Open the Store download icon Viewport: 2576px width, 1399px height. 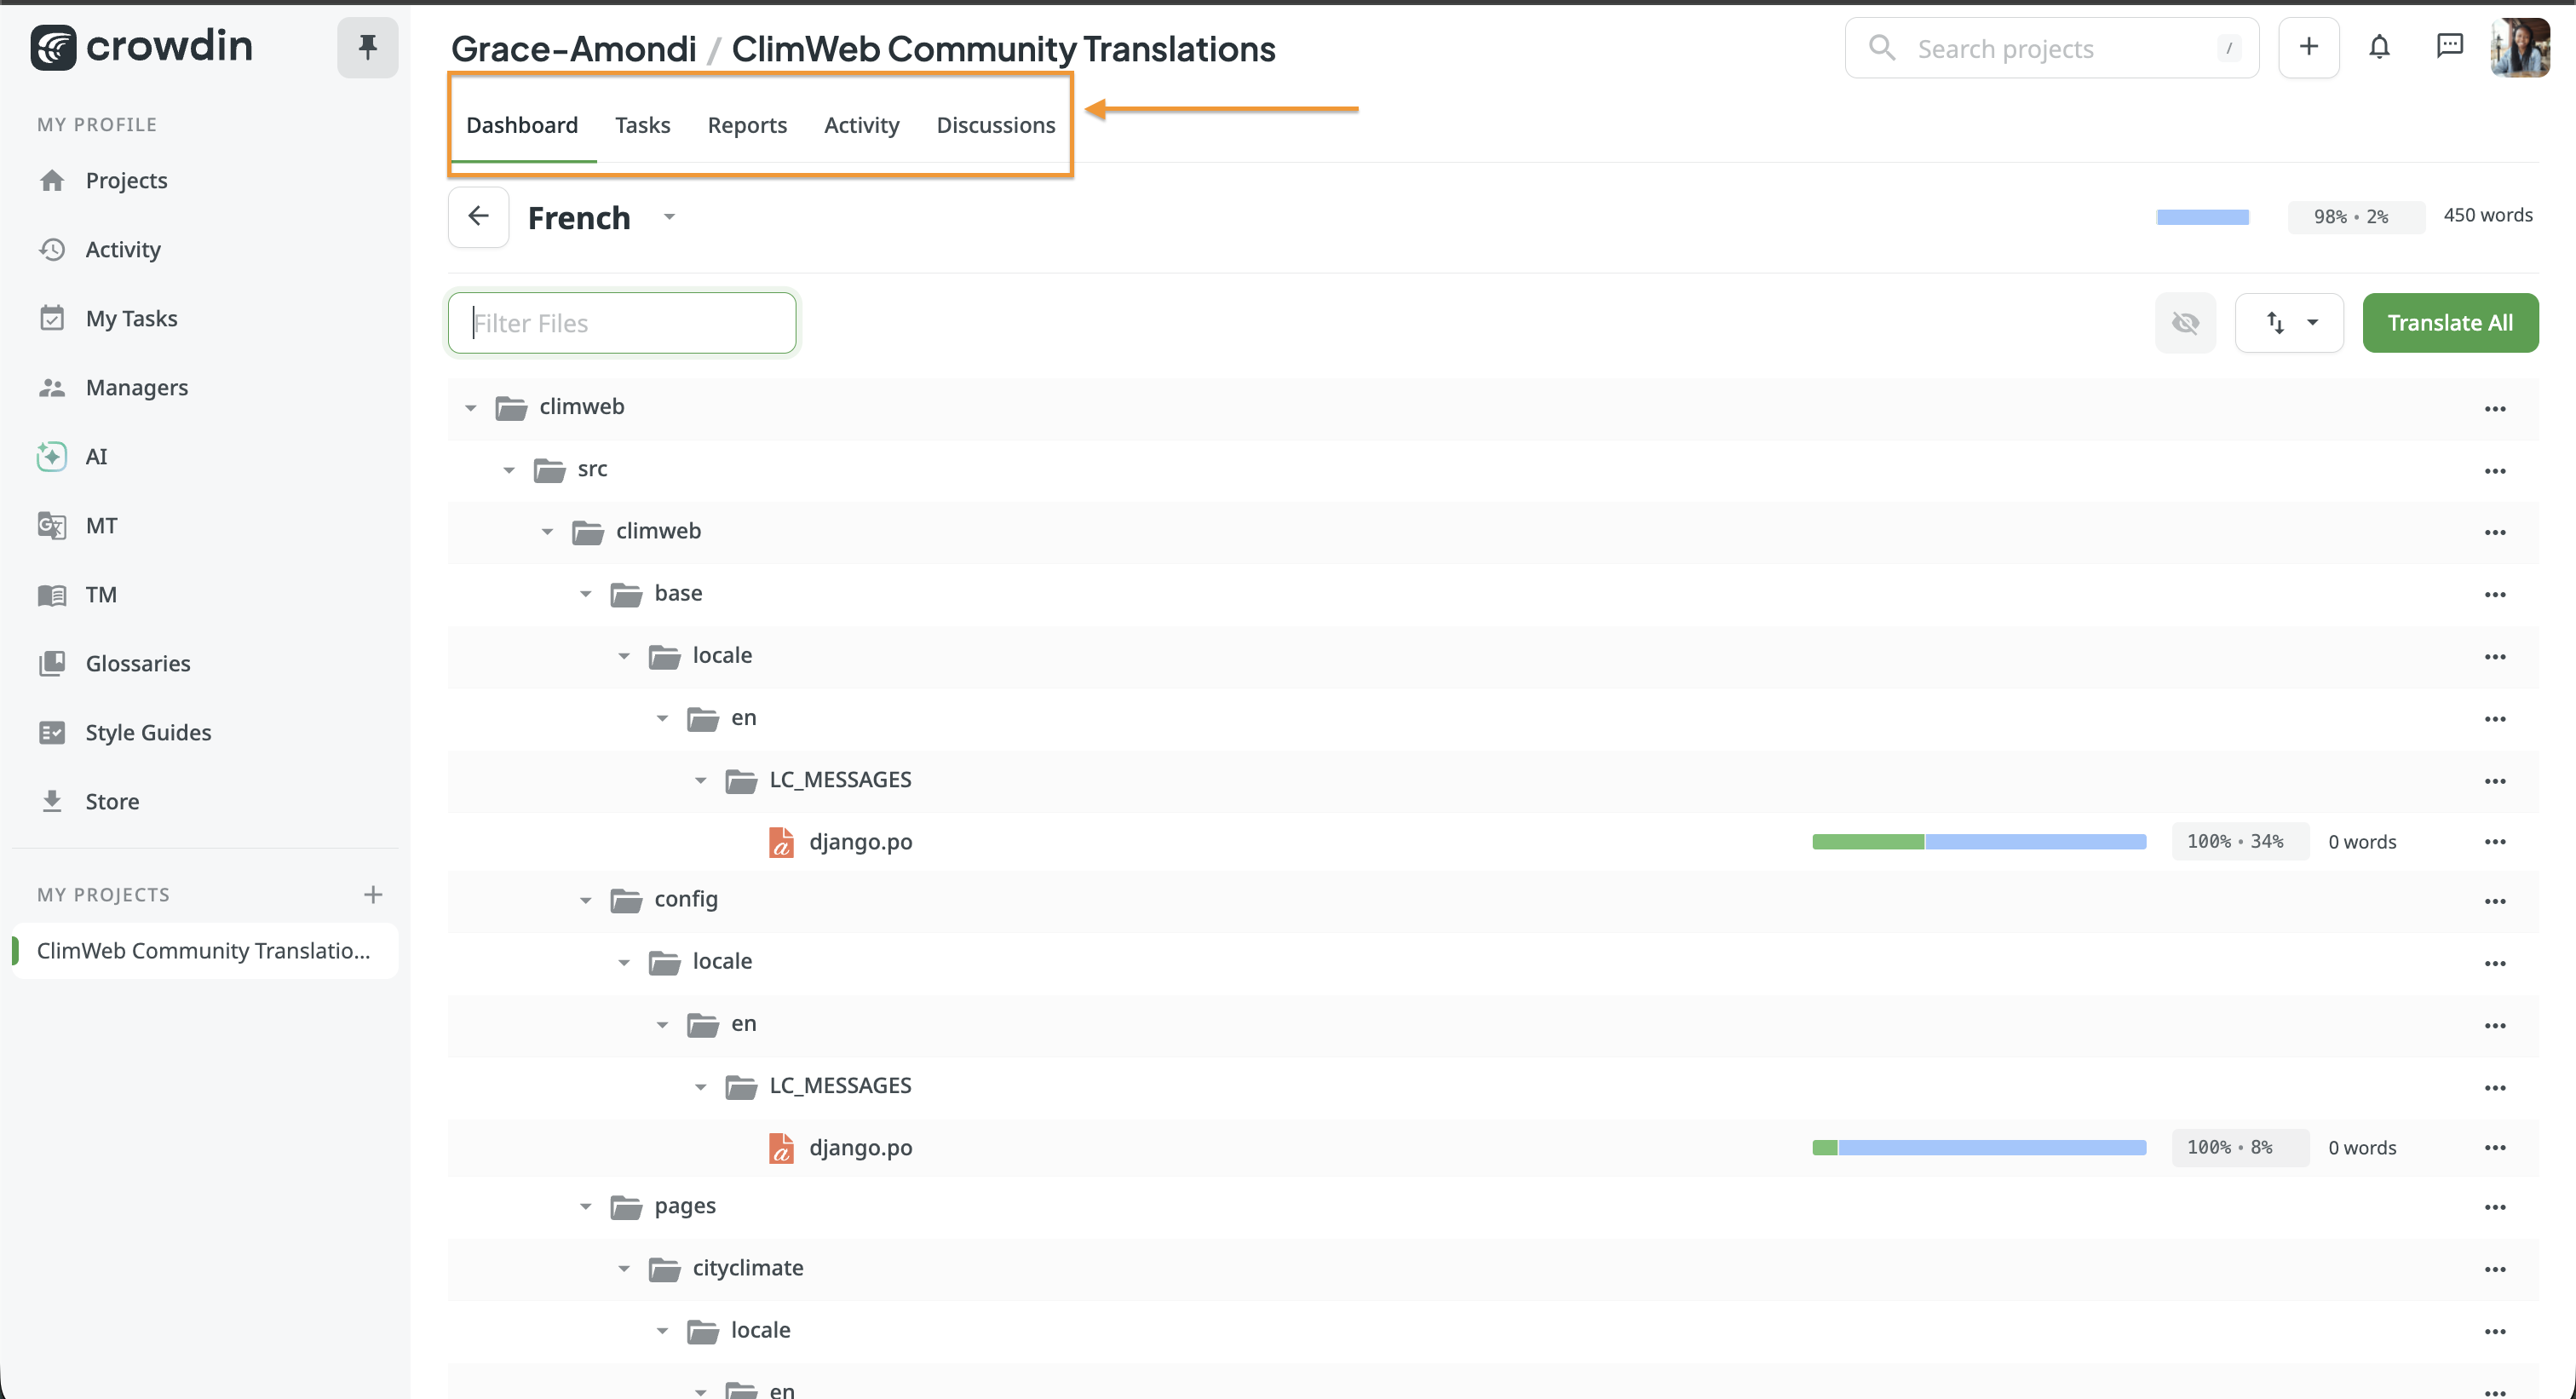52,801
